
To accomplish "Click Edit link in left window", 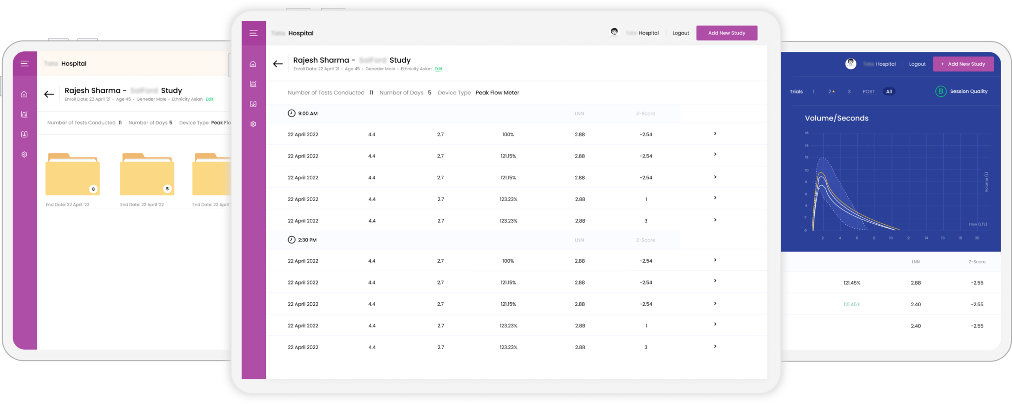I will (x=210, y=99).
